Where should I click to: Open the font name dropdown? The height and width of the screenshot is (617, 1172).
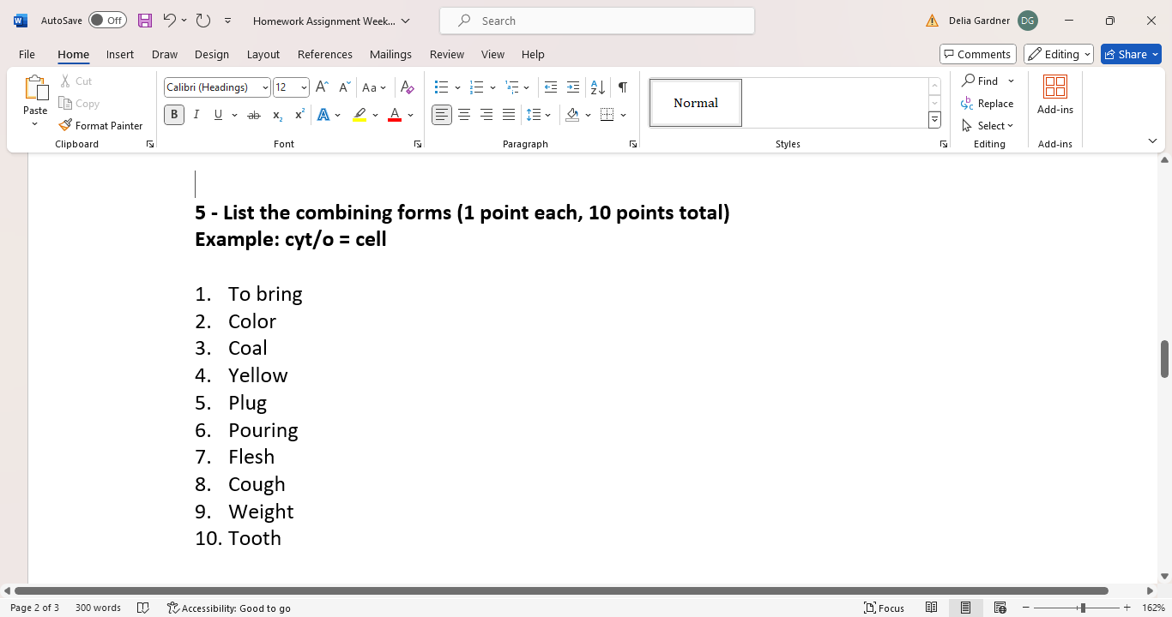(265, 87)
